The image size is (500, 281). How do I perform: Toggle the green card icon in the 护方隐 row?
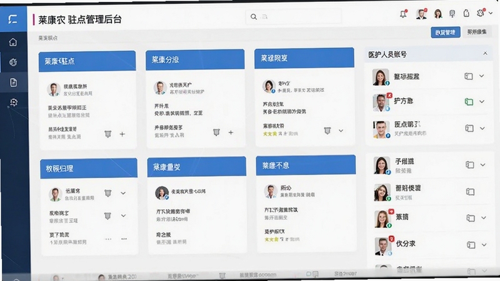click(469, 102)
